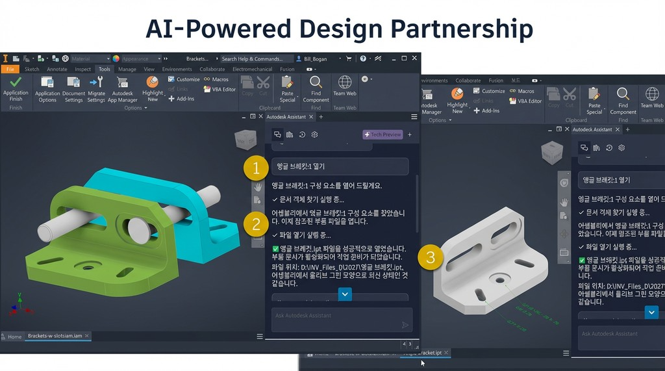Click the Tech Preview button
This screenshot has height=371, width=665.
coord(383,134)
